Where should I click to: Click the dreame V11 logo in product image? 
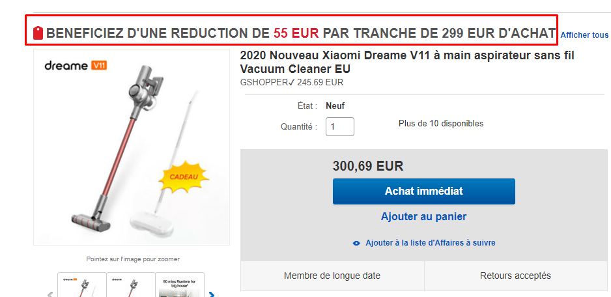pos(76,66)
